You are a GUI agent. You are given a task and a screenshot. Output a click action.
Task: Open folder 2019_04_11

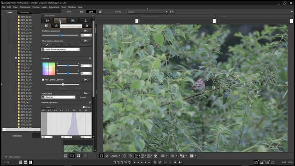(x=26, y=102)
